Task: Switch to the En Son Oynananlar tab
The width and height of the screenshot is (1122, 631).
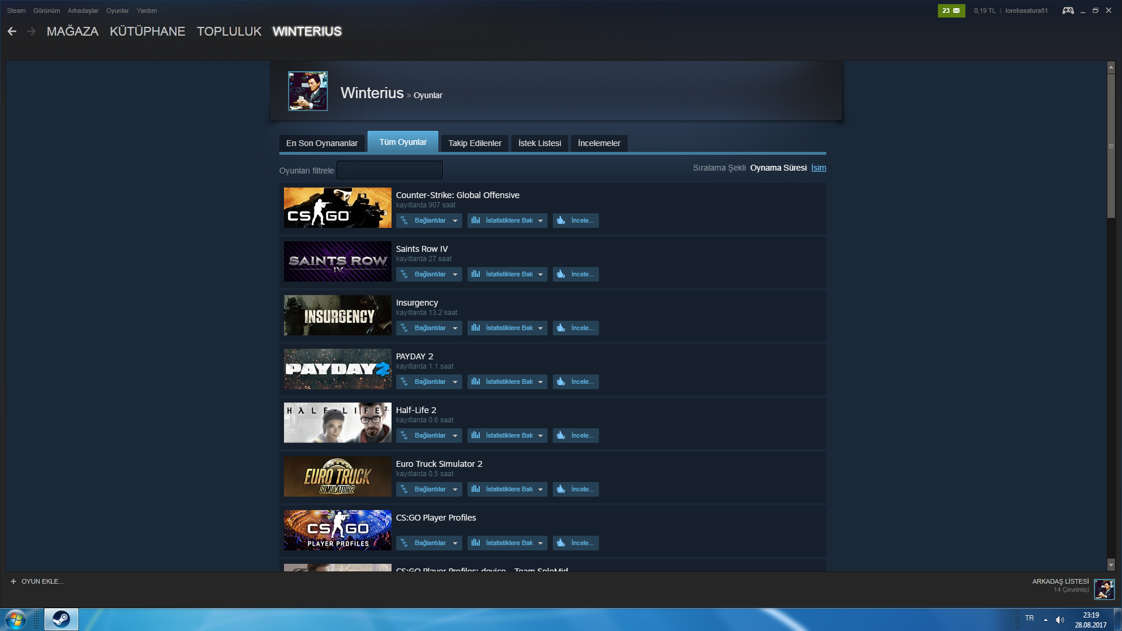Action: click(321, 143)
